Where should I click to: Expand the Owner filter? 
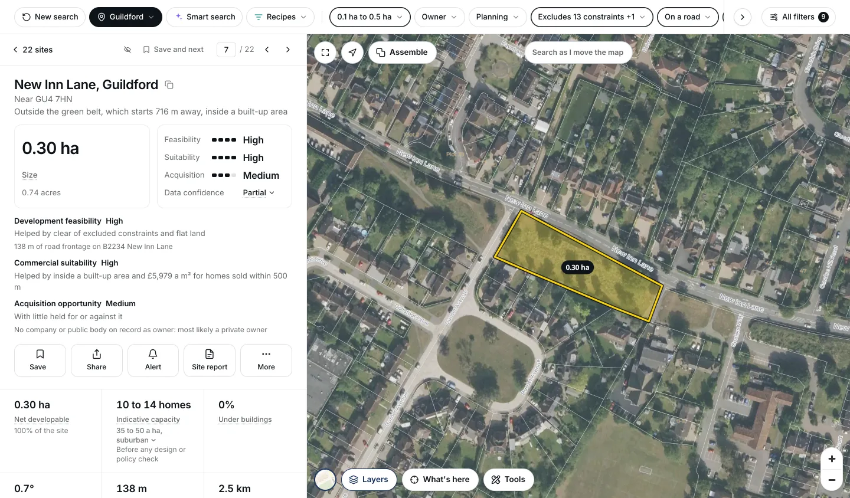point(440,17)
